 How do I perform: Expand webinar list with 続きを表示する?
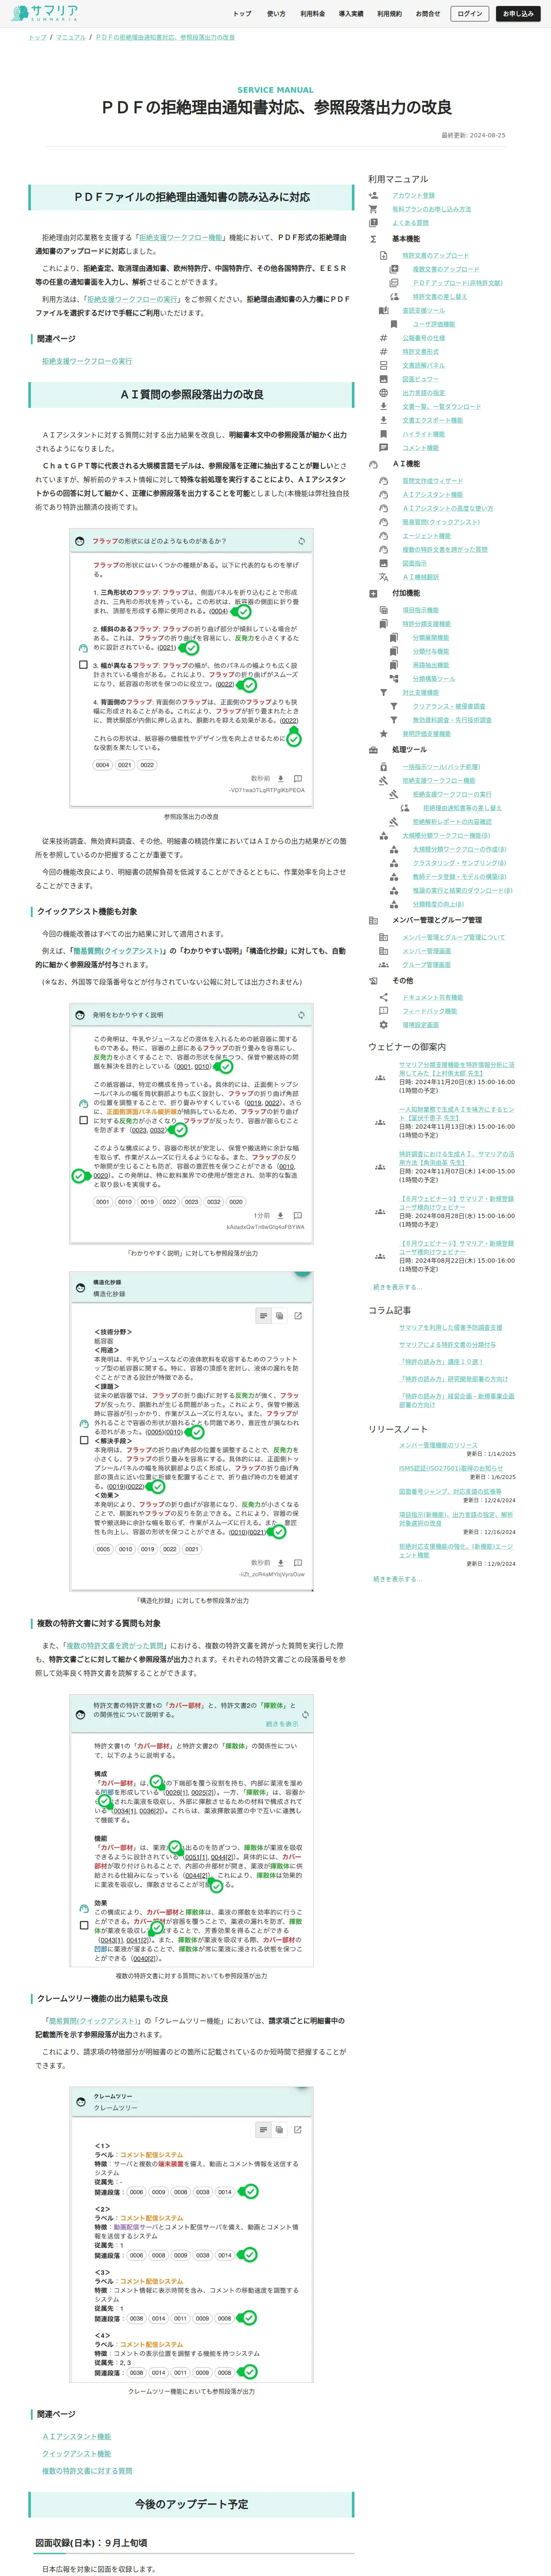pos(397,1287)
